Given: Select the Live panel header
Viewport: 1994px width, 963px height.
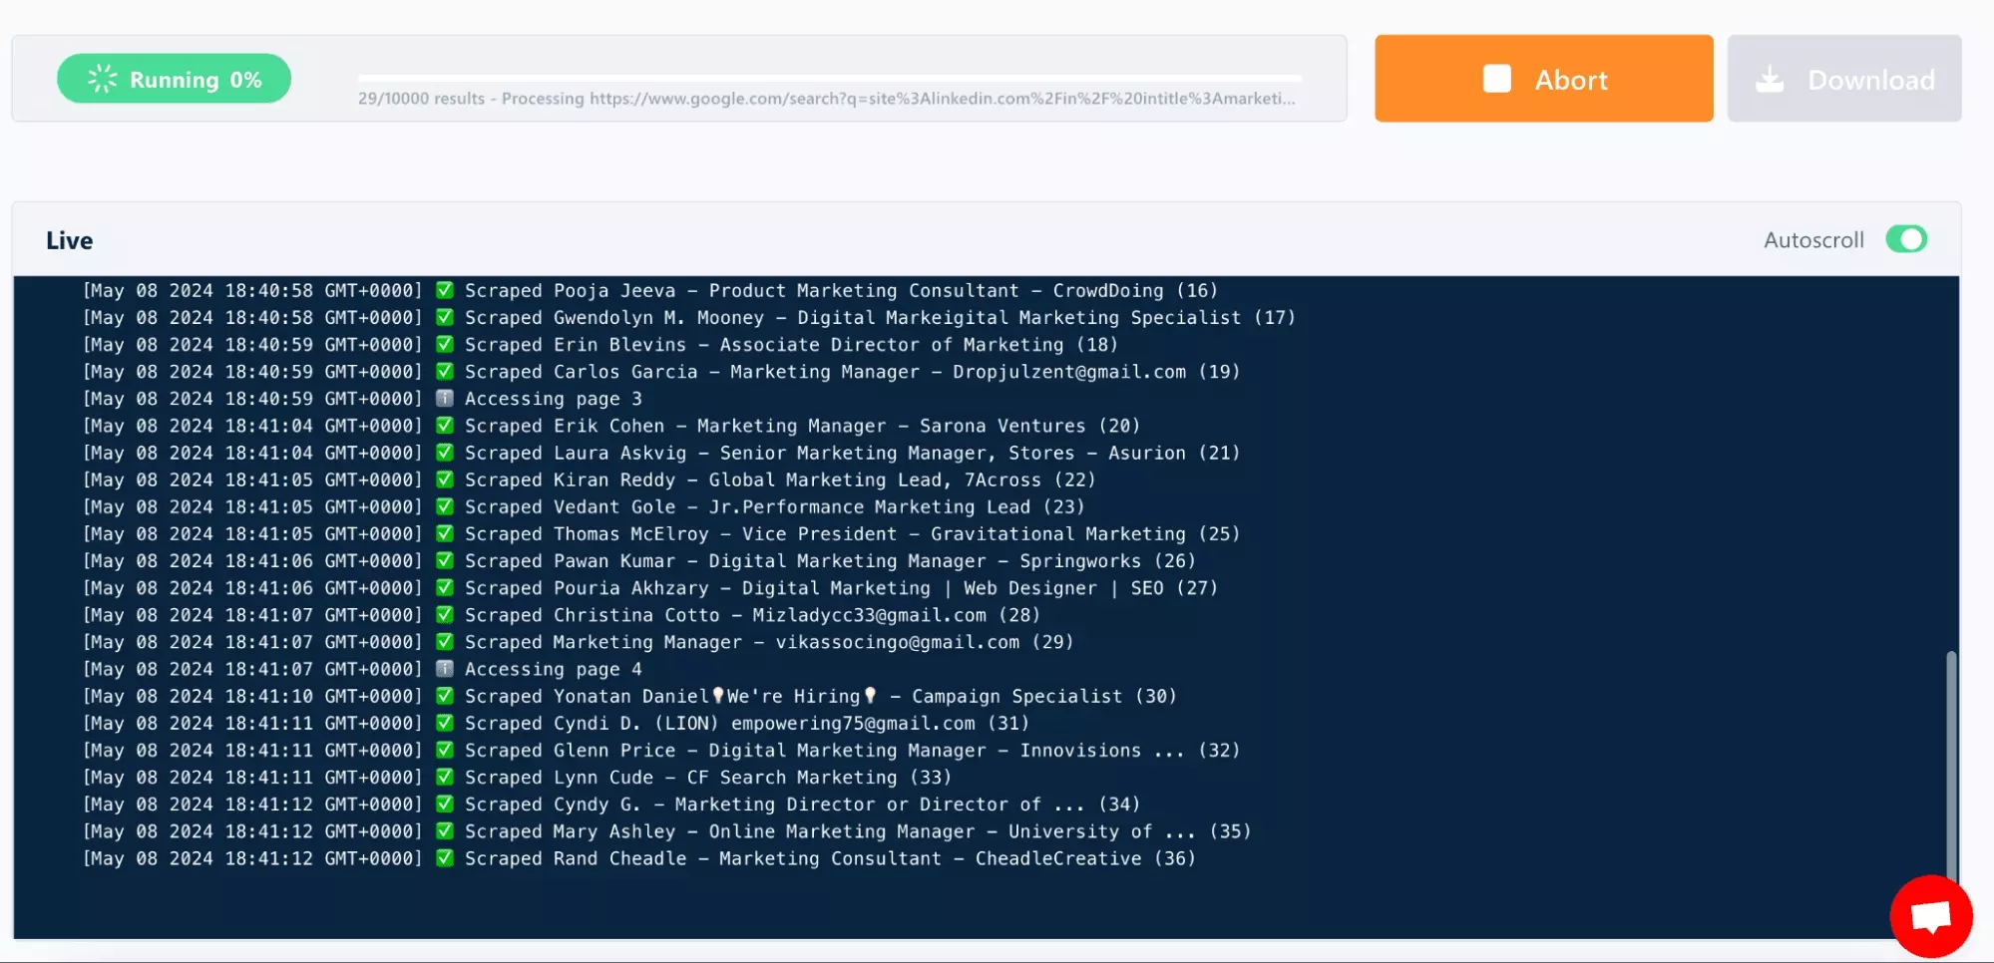Looking at the screenshot, I should [68, 239].
